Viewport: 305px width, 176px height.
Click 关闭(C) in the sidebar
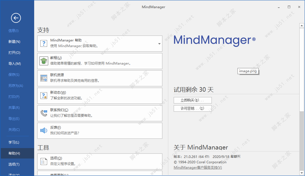pyautogui.click(x=14, y=129)
